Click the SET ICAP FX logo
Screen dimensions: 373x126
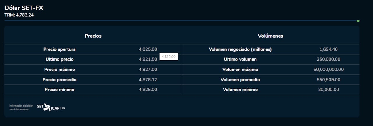[x=51, y=108]
